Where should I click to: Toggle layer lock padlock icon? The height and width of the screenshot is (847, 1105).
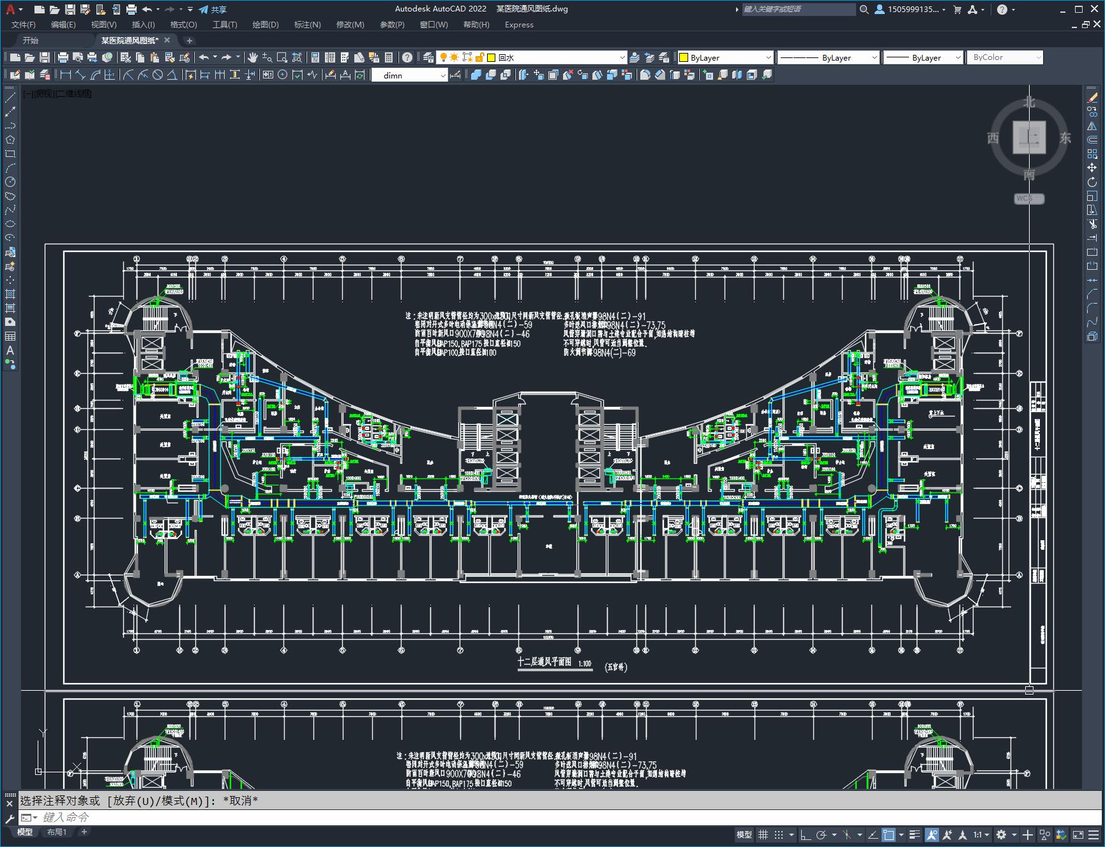tap(480, 57)
